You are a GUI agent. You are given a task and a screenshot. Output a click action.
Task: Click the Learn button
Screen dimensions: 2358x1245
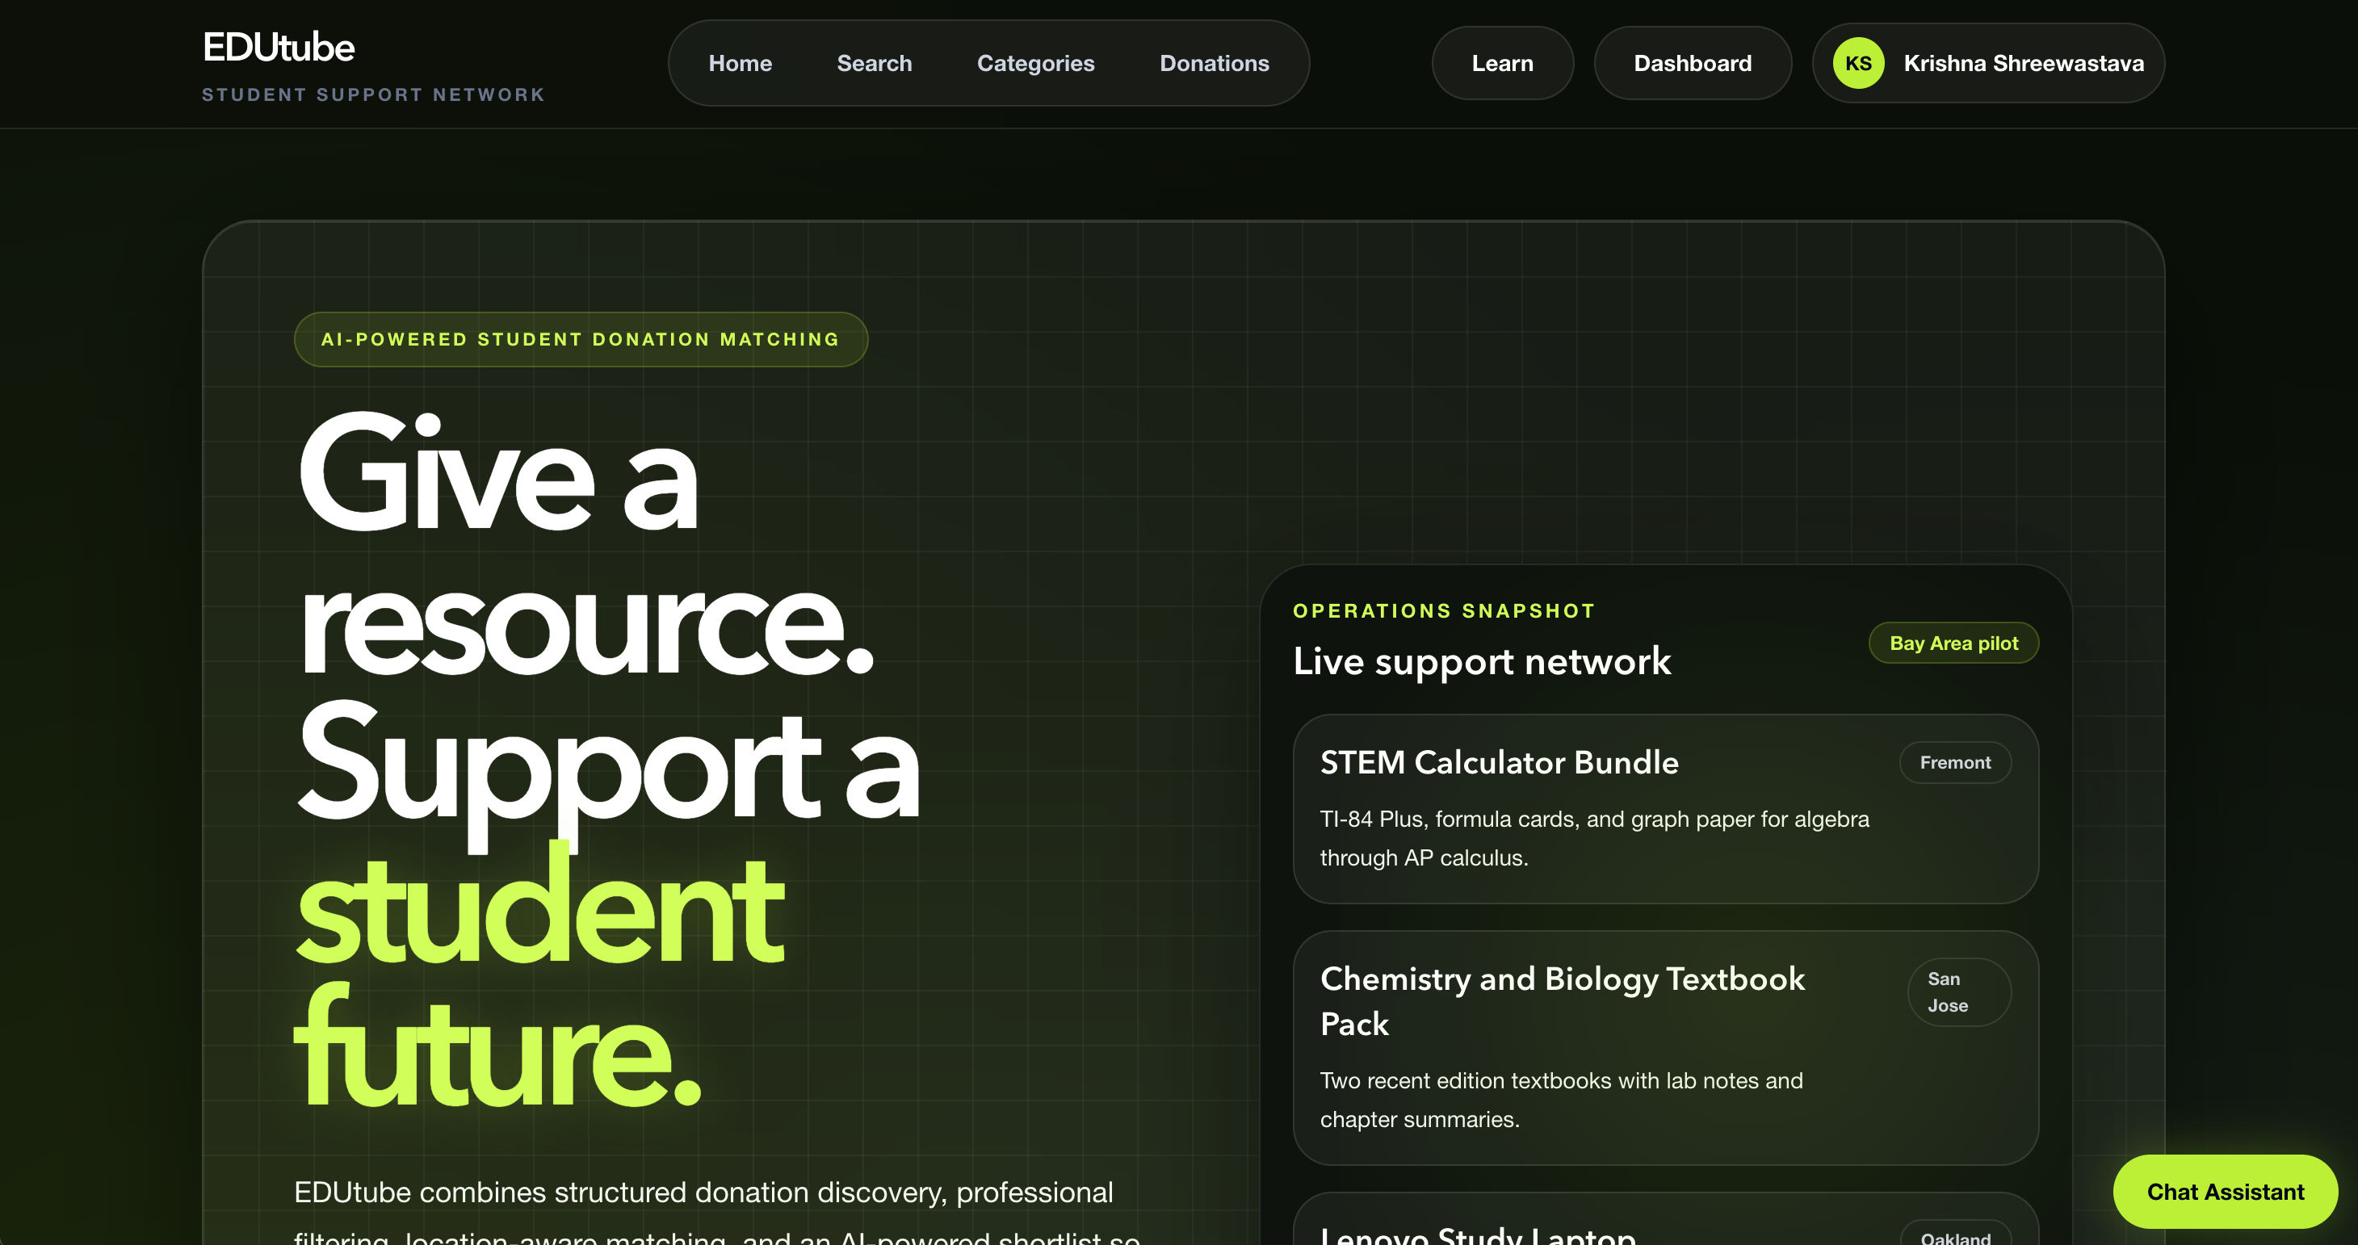(1501, 63)
